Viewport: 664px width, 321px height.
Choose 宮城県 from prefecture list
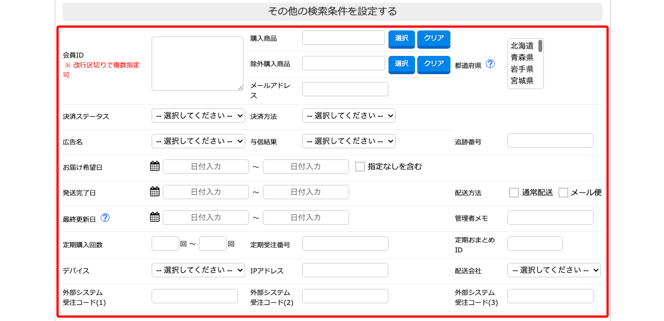pyautogui.click(x=522, y=81)
